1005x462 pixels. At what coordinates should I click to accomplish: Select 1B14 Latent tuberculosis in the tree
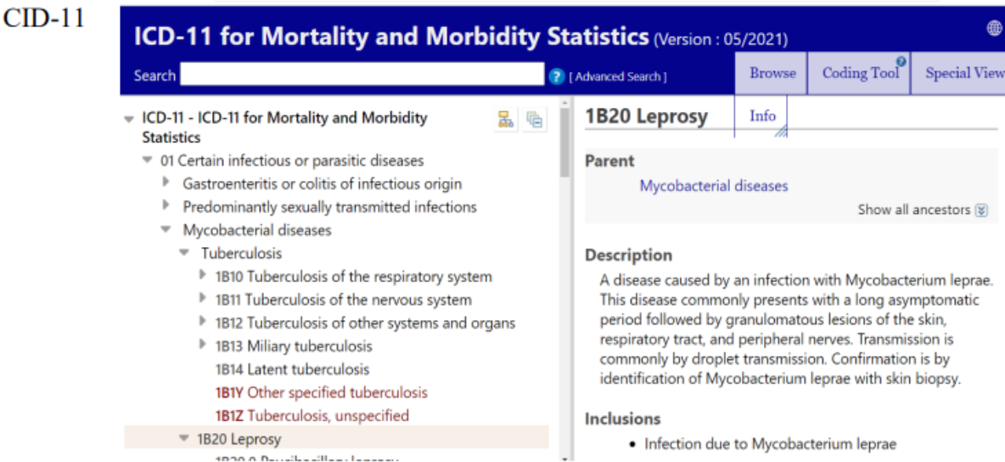292,369
